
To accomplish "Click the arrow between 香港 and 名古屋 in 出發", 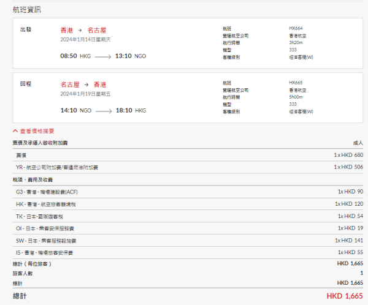I will click(80, 29).
